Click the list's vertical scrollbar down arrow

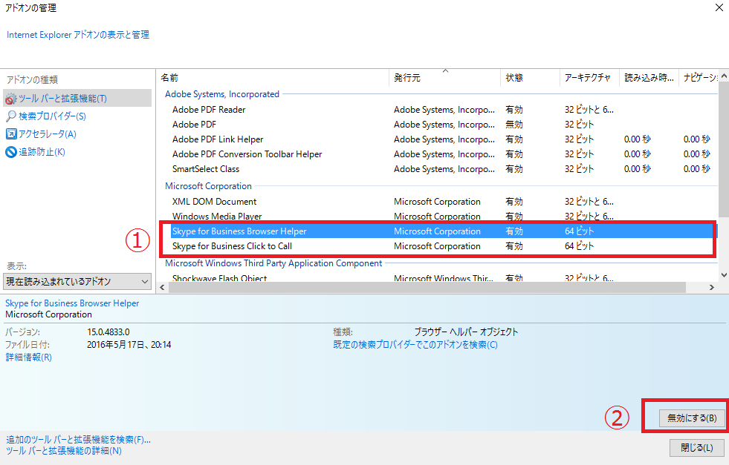[724, 275]
